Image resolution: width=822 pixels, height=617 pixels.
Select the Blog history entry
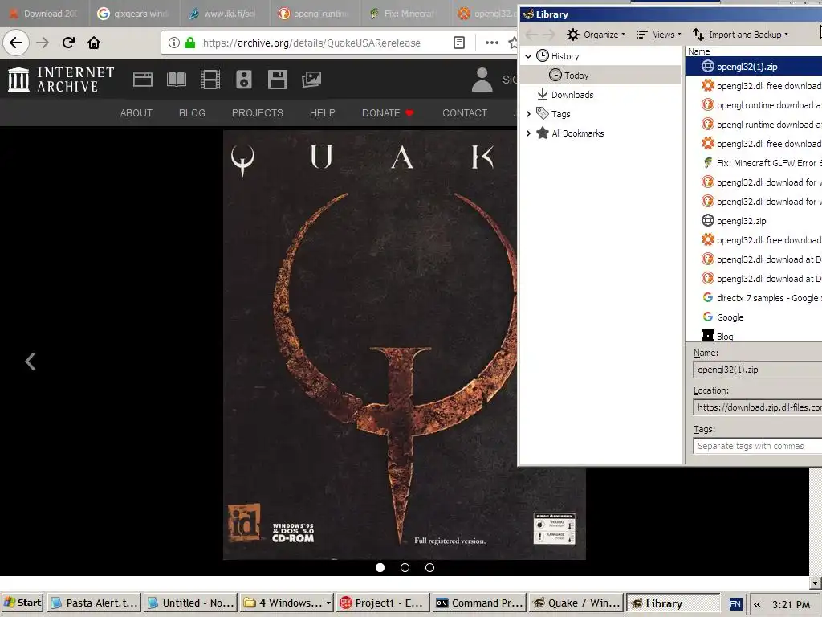(x=754, y=336)
